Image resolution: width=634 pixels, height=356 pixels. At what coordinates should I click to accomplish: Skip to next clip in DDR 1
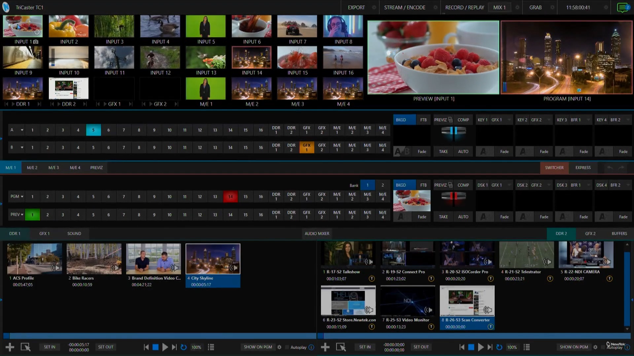[x=174, y=347]
